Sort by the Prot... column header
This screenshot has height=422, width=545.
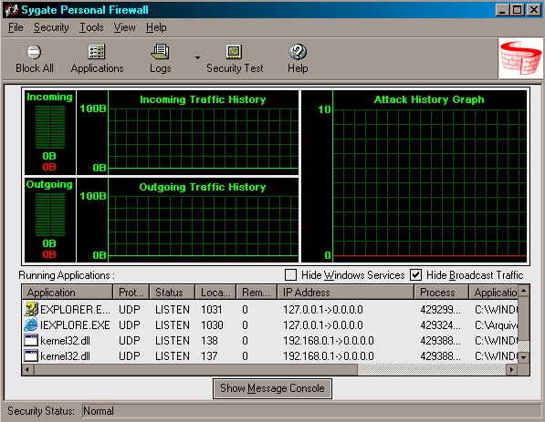pos(131,293)
